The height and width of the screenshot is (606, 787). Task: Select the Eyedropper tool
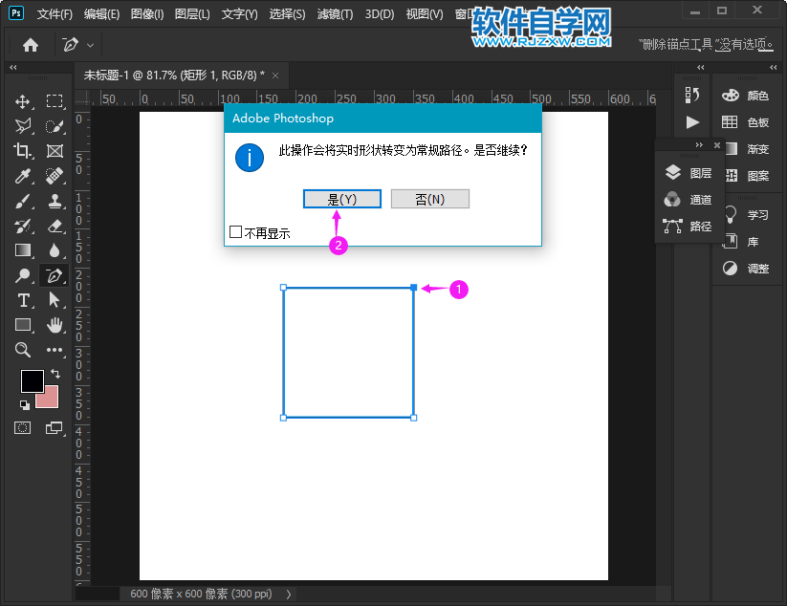click(23, 176)
